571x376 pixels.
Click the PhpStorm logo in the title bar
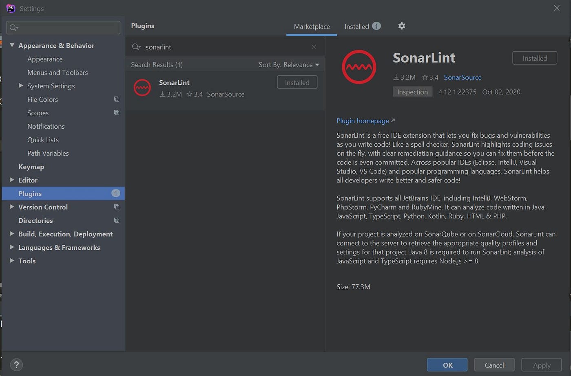coord(11,8)
